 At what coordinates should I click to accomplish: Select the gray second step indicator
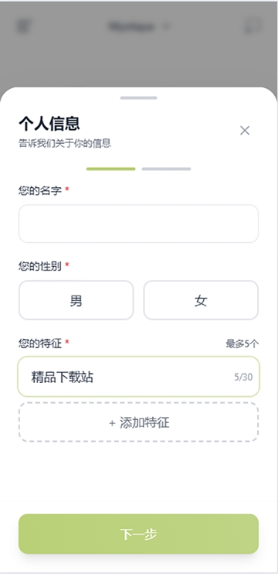tap(166, 169)
